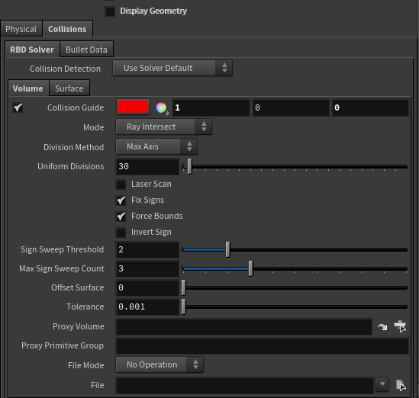This screenshot has width=419, height=398.
Task: Enable the Display Geometry checkbox
Action: point(110,11)
